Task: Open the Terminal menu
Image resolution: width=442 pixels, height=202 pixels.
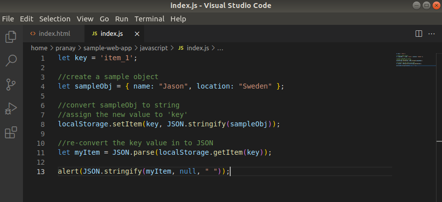Action: pos(149,19)
